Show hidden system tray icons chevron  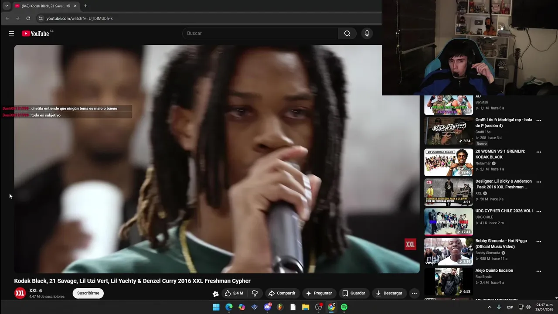489,307
